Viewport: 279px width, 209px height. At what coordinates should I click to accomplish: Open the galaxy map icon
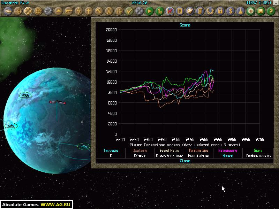pos(8,11)
